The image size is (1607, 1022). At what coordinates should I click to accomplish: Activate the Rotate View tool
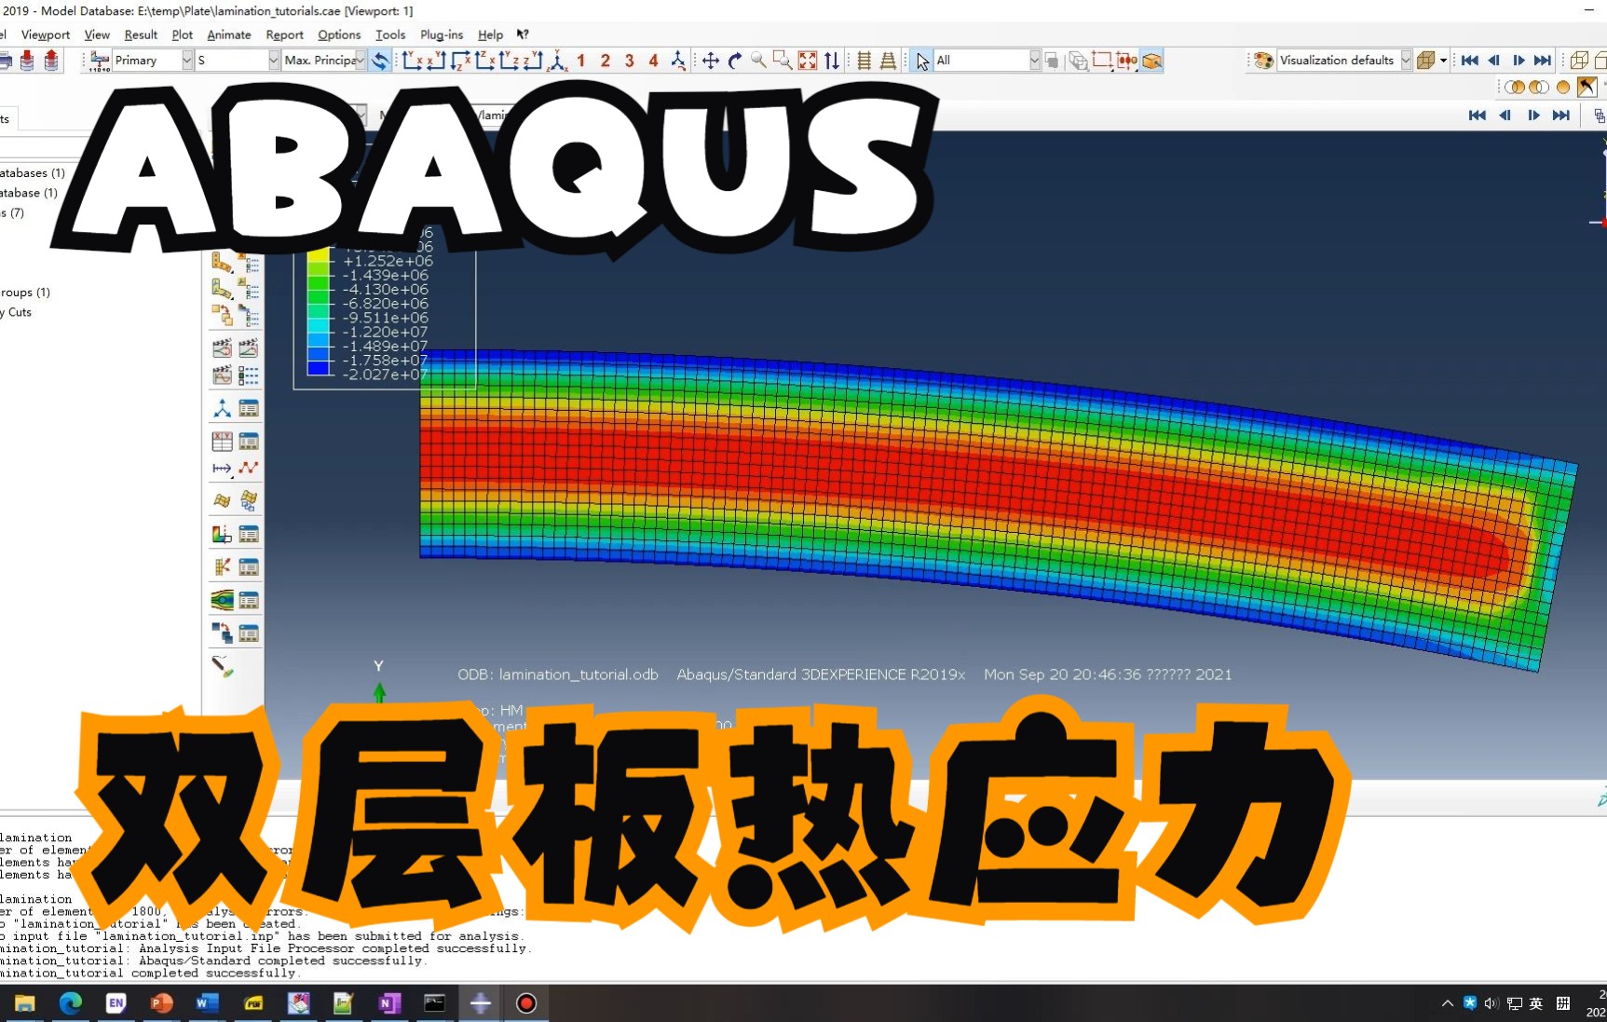tap(734, 61)
